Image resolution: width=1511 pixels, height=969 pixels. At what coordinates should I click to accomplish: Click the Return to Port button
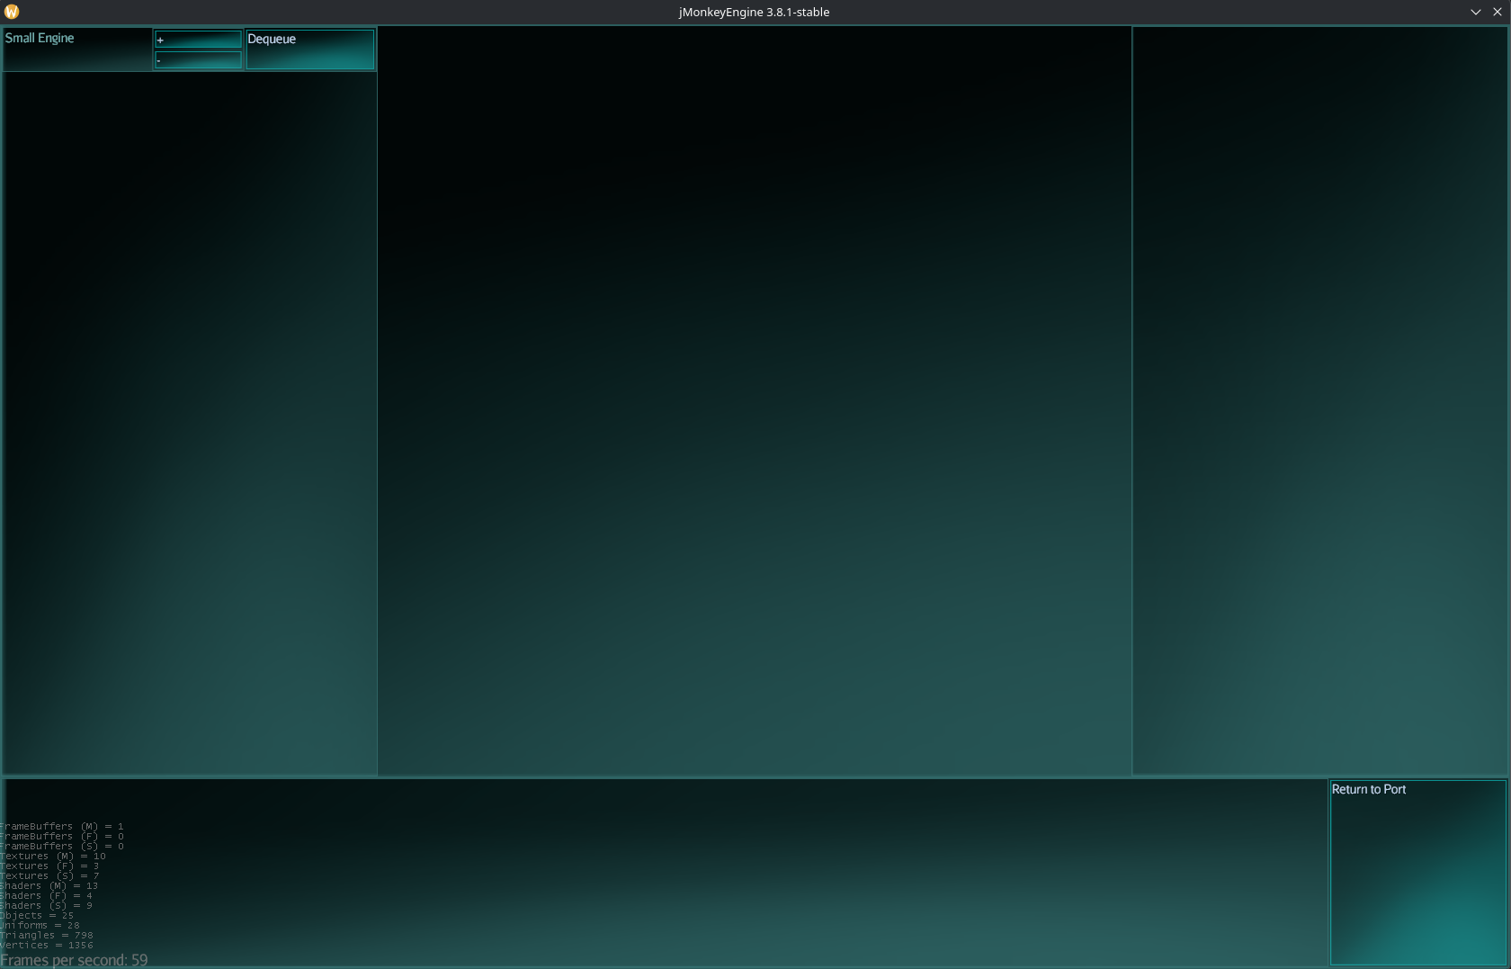pos(1417,872)
